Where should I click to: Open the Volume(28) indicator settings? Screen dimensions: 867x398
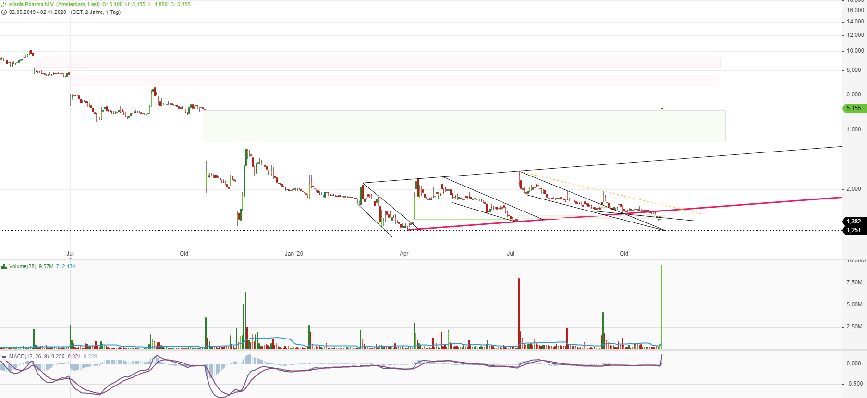[23, 267]
